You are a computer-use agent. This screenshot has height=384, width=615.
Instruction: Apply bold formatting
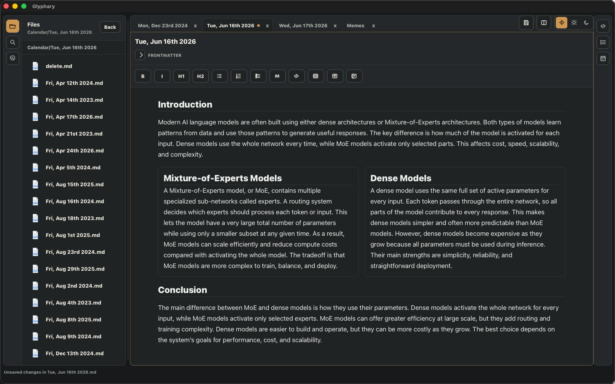pyautogui.click(x=143, y=76)
